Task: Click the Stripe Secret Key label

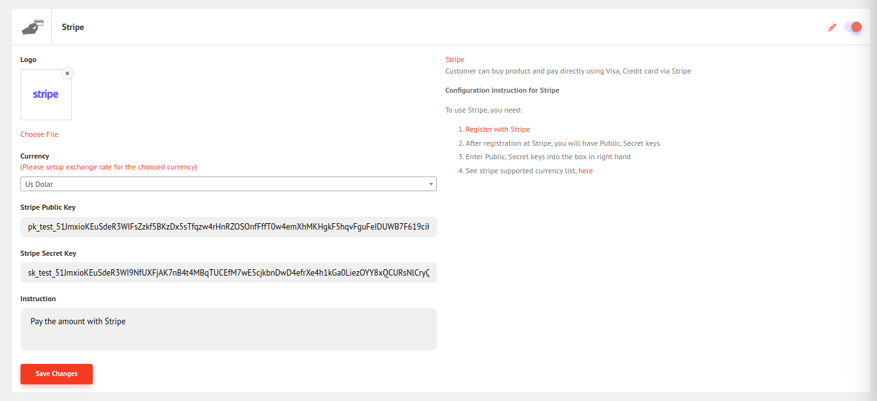Action: pyautogui.click(x=48, y=253)
